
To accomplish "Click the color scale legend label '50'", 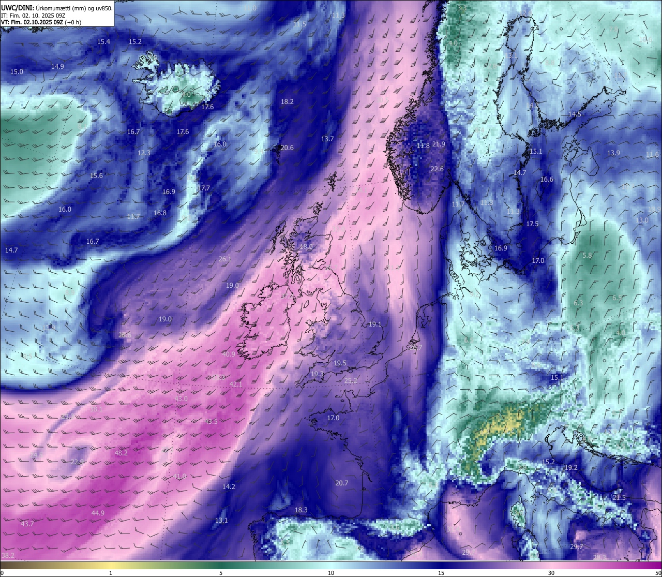I will [657, 573].
